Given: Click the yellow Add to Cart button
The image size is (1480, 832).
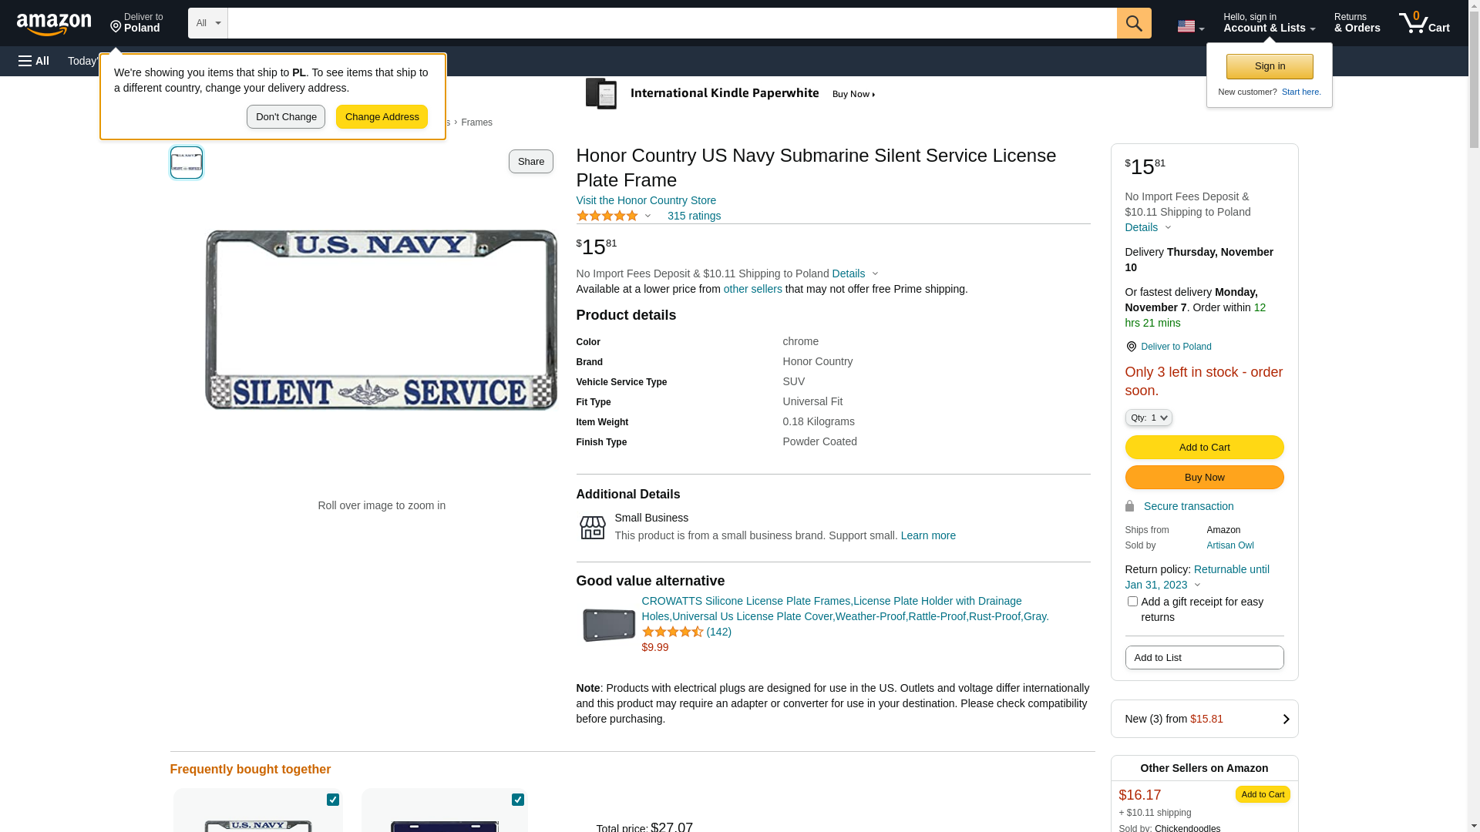Looking at the screenshot, I should 1204,448.
